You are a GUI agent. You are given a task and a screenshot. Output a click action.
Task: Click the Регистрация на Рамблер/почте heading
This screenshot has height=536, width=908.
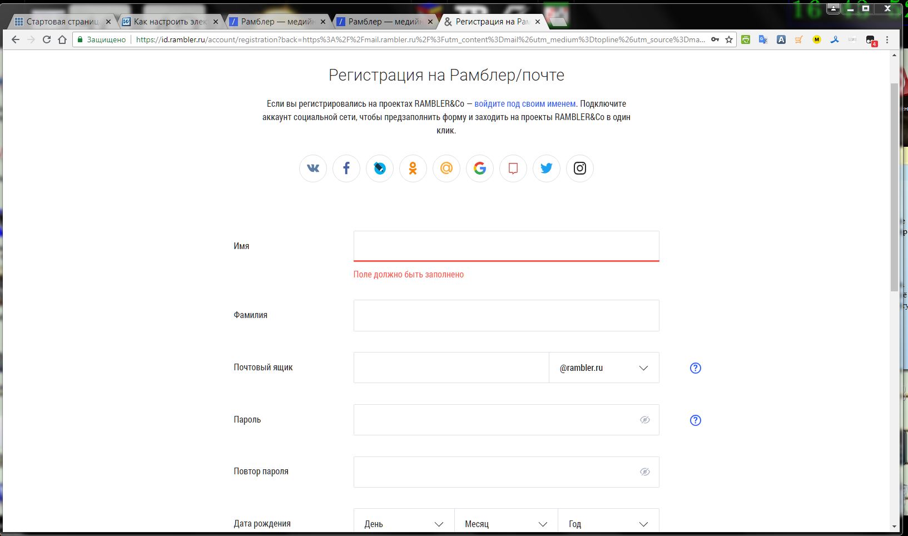pos(446,75)
